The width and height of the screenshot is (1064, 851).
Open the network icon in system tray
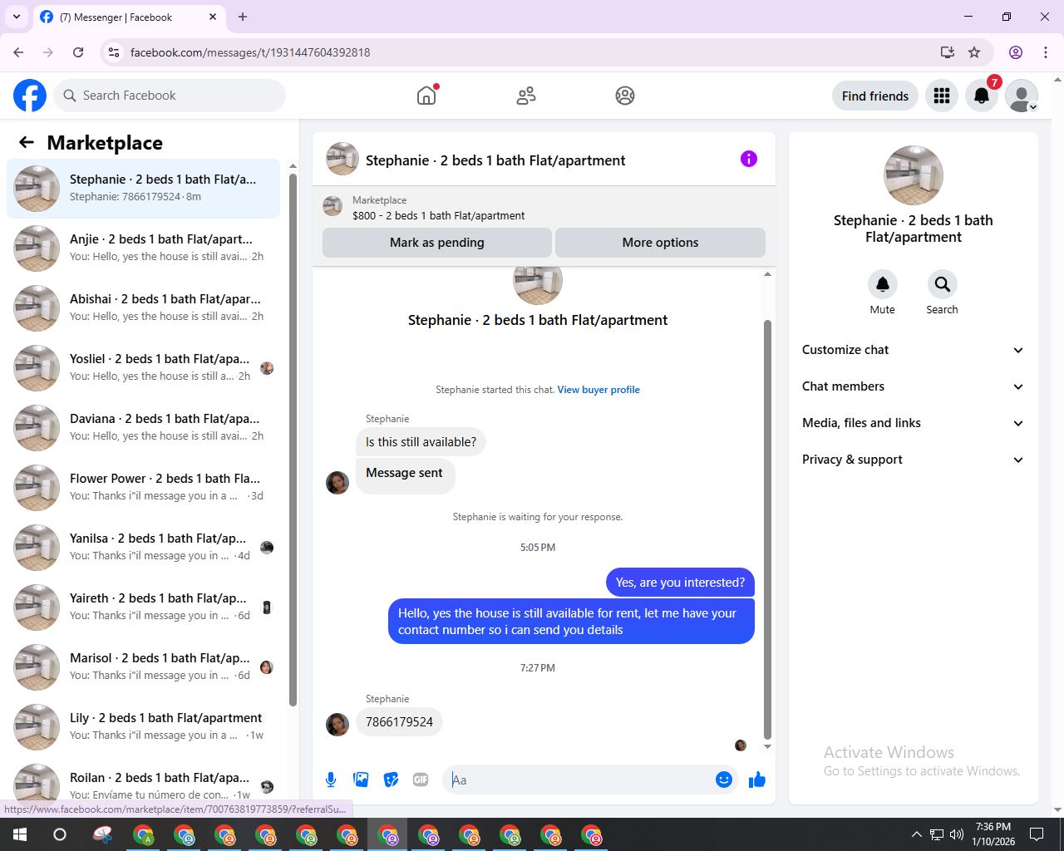937,834
